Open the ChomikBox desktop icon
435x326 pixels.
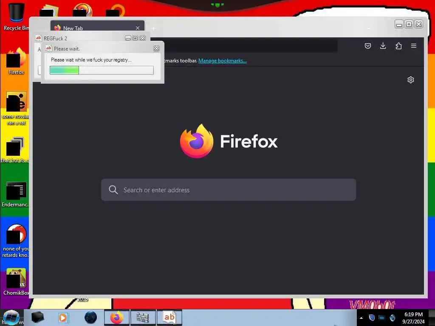click(x=16, y=282)
